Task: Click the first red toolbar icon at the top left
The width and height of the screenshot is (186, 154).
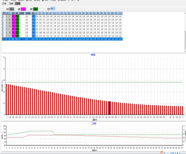Action: point(4,0)
